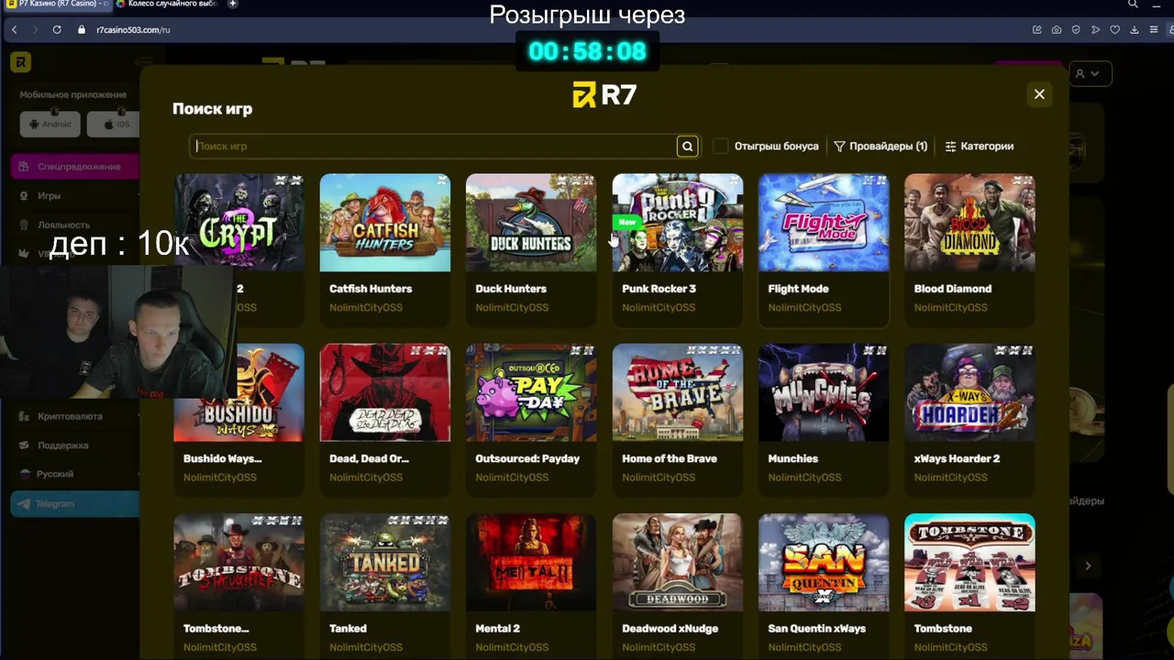The width and height of the screenshot is (1174, 660).
Task: Click the browser search icon in title bar
Action: click(x=1134, y=4)
